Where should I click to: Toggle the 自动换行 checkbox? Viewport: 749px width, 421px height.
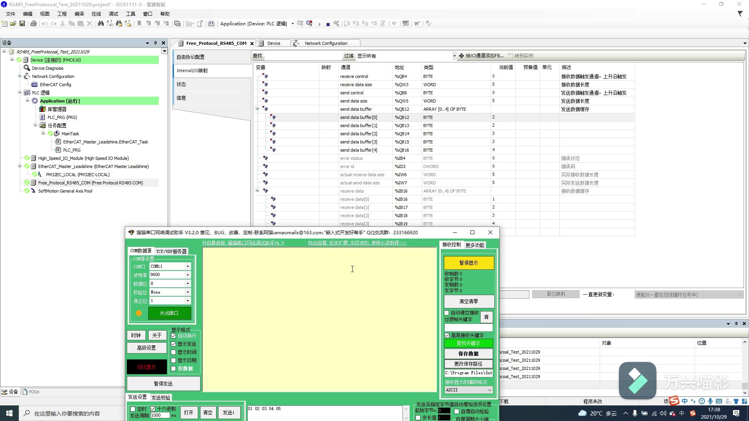[174, 336]
